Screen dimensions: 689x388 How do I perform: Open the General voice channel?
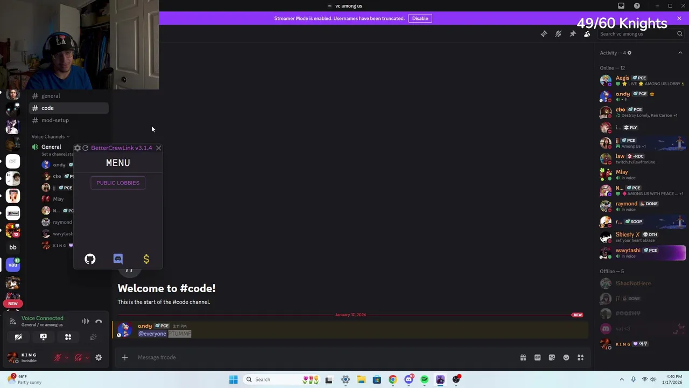[x=51, y=147]
